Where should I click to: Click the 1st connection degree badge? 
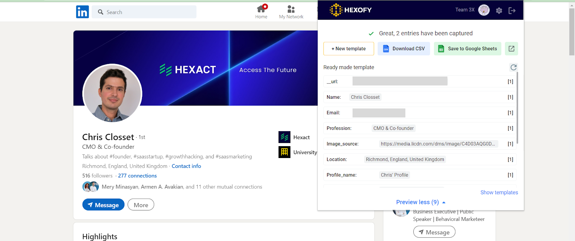click(142, 137)
